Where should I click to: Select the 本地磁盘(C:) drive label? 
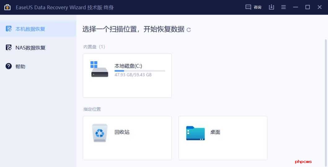pos(128,66)
